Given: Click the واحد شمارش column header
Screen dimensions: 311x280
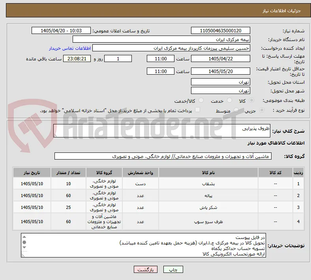Looking at the screenshot, I should point(140,173).
